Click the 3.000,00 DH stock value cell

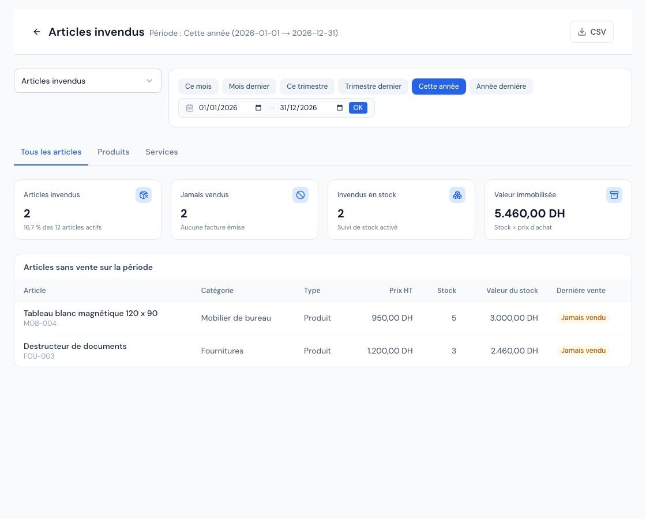click(514, 318)
